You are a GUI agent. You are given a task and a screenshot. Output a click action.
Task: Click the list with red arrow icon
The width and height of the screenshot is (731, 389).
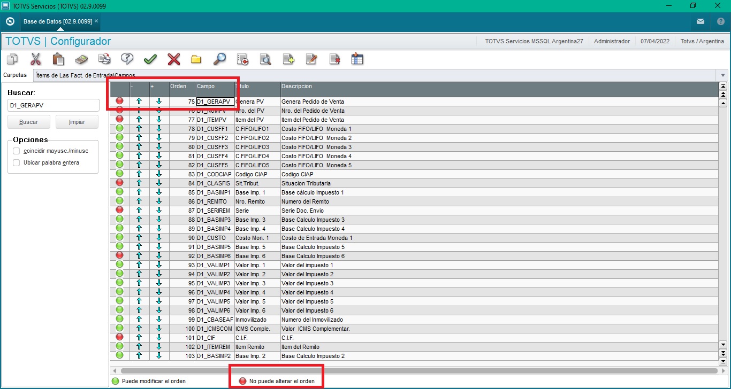(x=242, y=59)
